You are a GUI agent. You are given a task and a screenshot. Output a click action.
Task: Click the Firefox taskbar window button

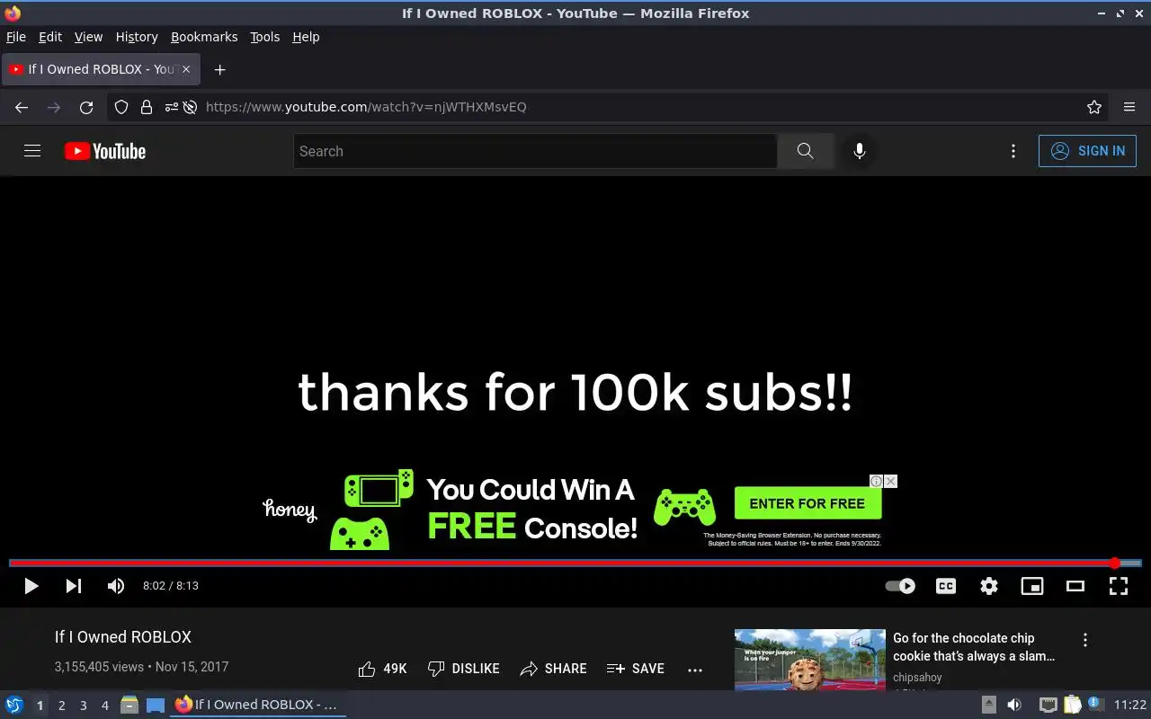(258, 705)
